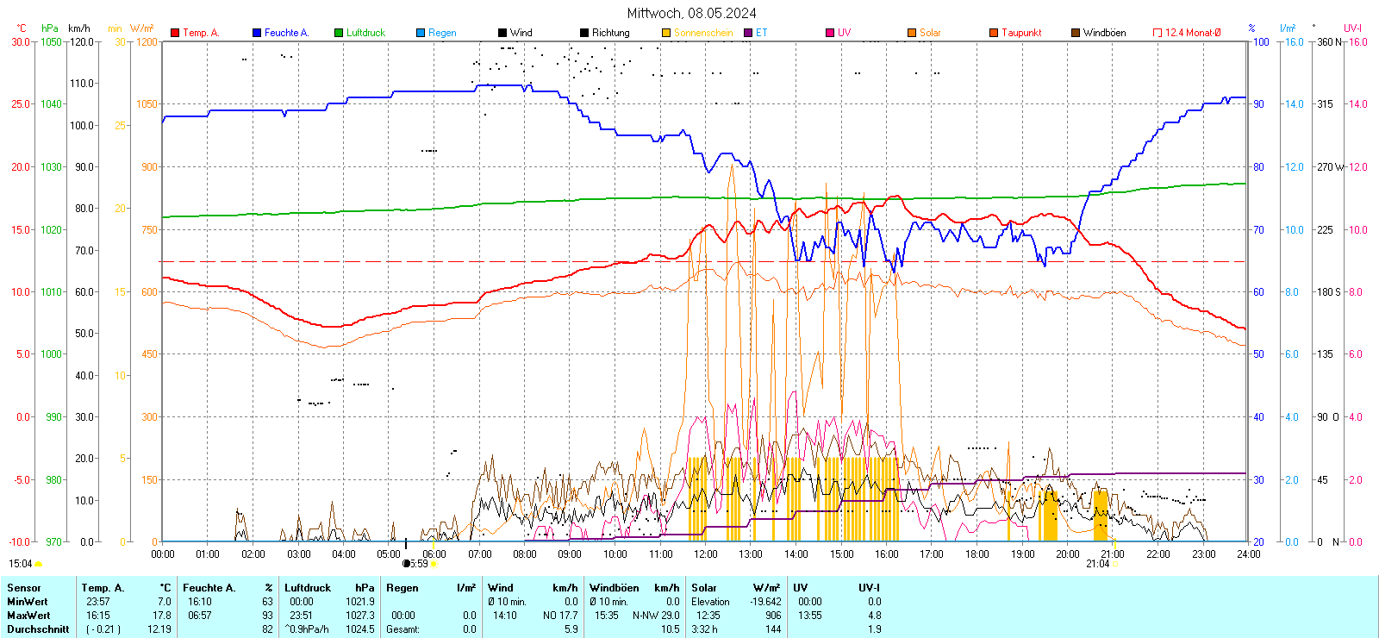Click the blue Feuchte A. legend square
The image size is (1379, 638).
[x=257, y=33]
